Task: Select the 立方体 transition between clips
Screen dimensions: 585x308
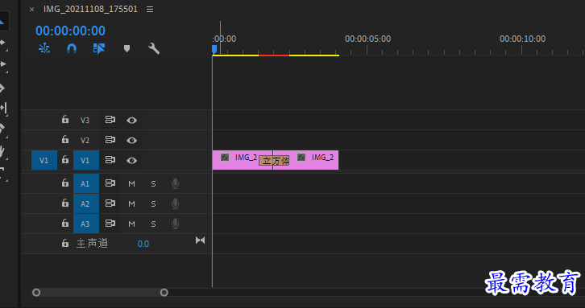Action: point(274,161)
